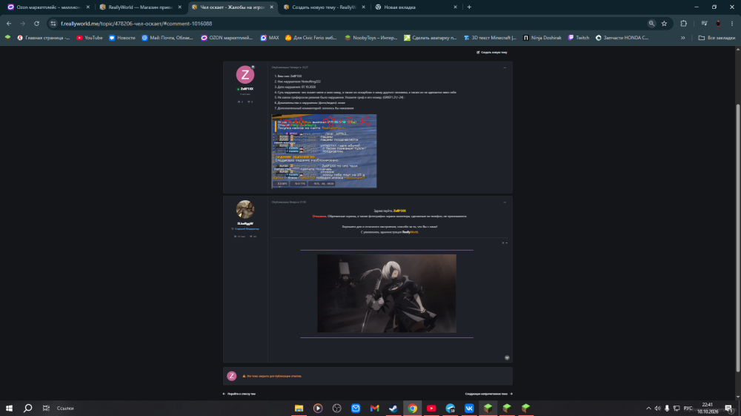React with the heart icon on reply
The width and height of the screenshot is (741, 416).
click(x=507, y=358)
